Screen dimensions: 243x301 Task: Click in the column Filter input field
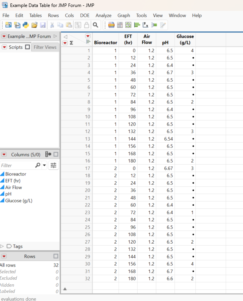click(x=17, y=165)
